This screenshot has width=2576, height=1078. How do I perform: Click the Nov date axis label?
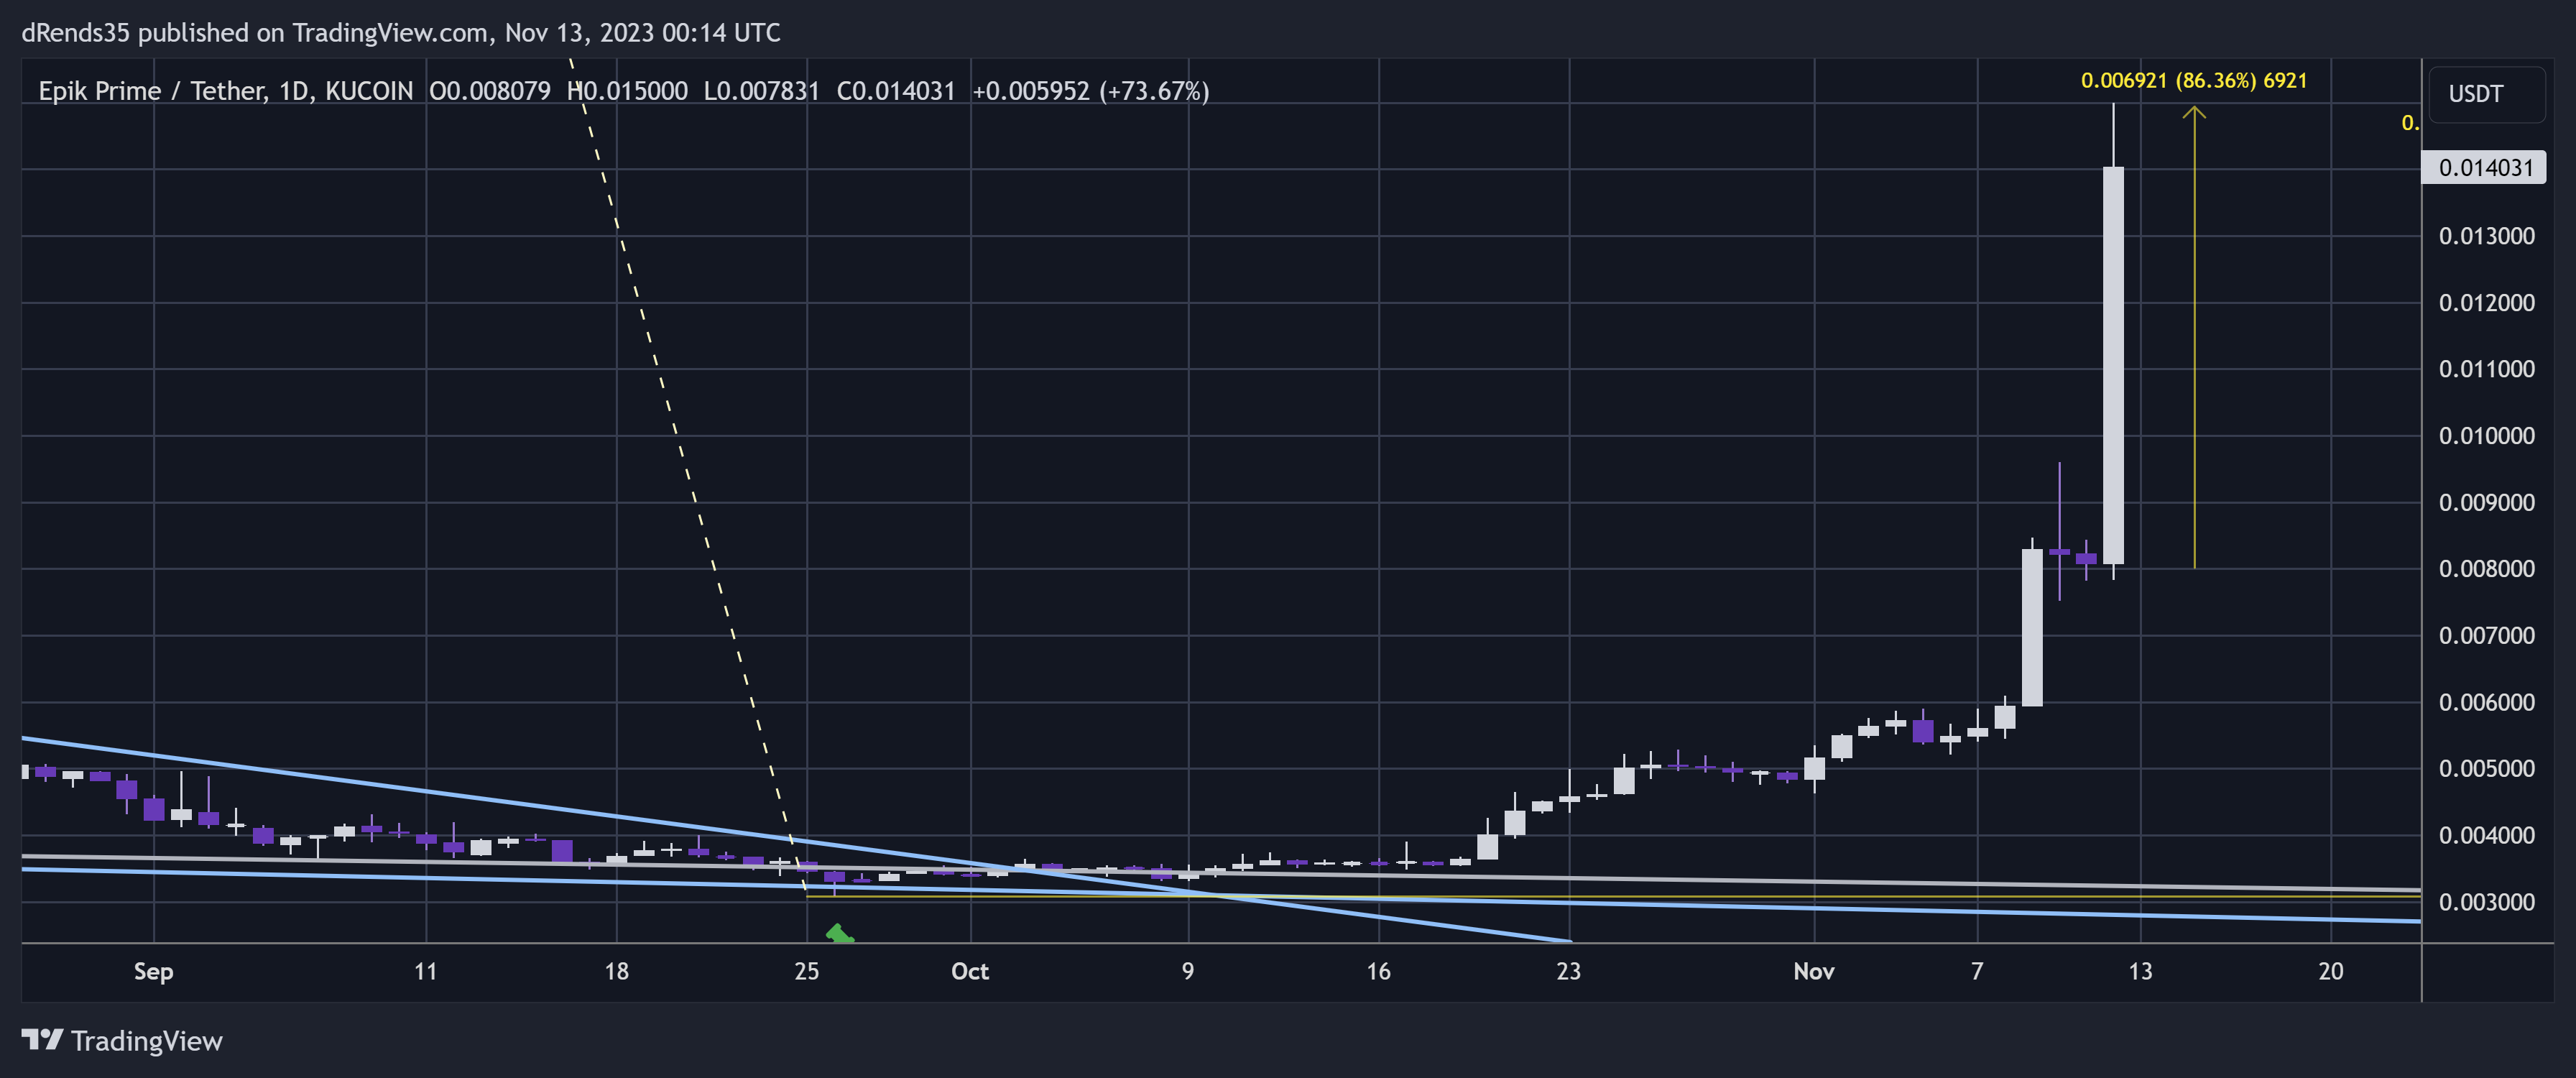click(1814, 972)
